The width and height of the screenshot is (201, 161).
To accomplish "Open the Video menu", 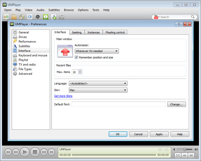I will [x=29, y=10].
